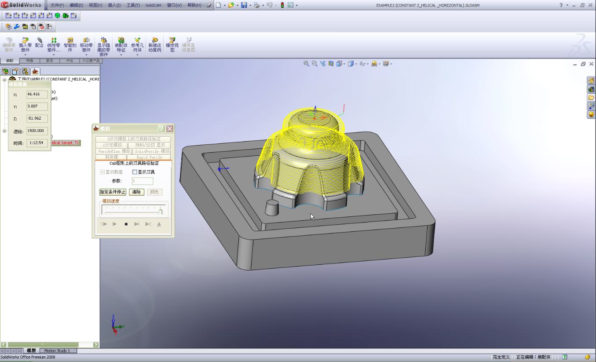Open the Open file dropdown arrow
The width and height of the screenshot is (596, 362).
point(237,6)
